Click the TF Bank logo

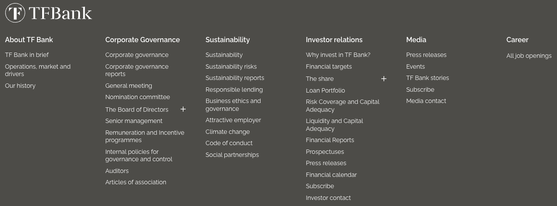point(48,13)
